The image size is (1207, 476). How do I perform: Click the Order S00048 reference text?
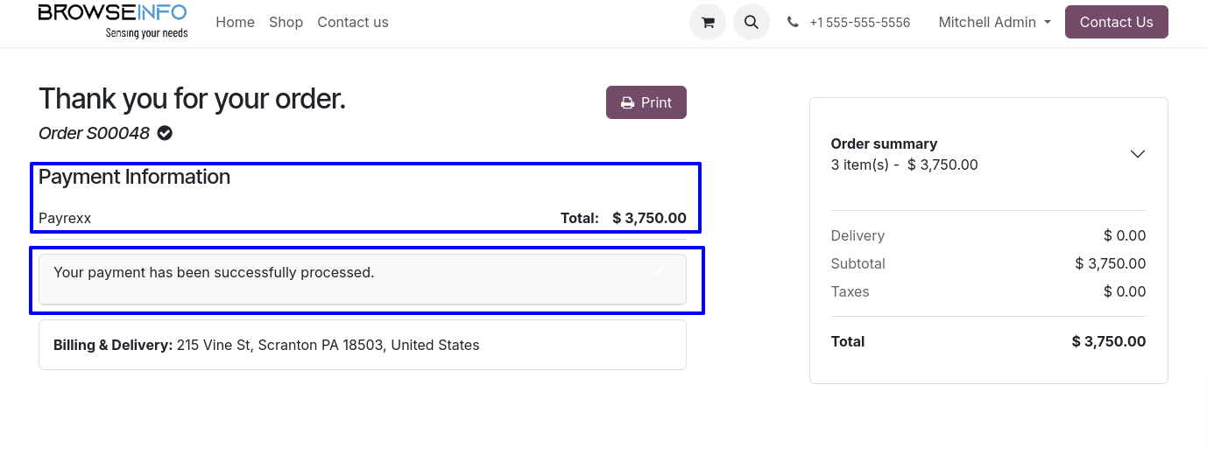point(95,133)
